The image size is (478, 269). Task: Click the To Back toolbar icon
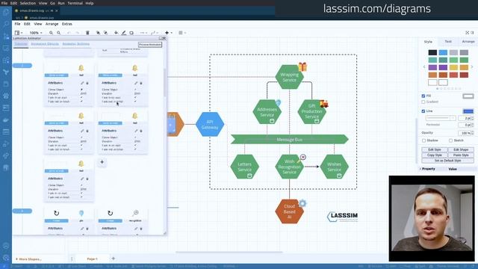tap(105, 33)
